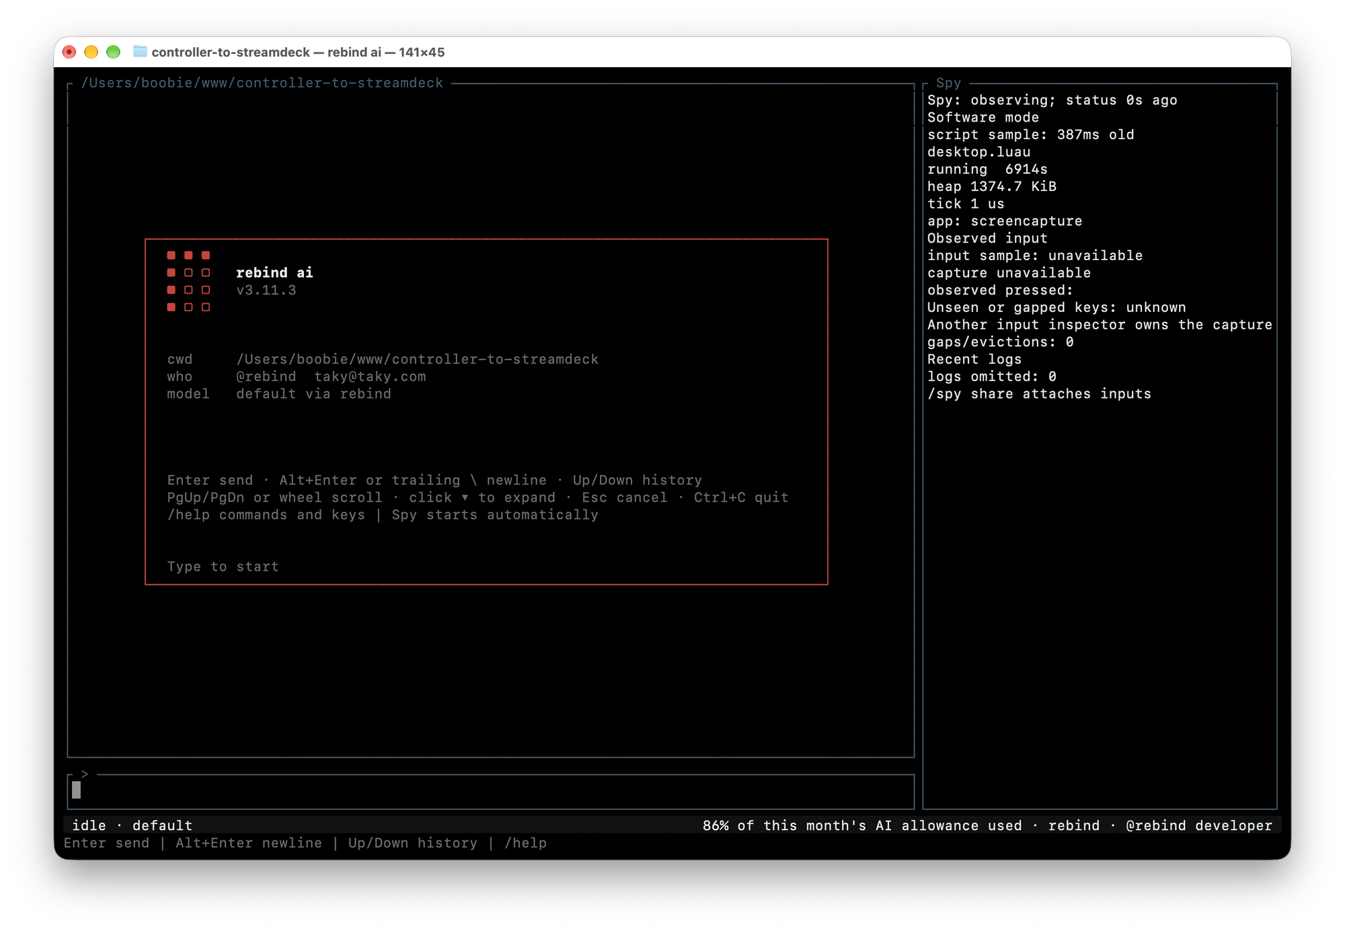Click the 'idle · default' status indicator
Viewport: 1345px width, 931px height.
[x=132, y=825]
